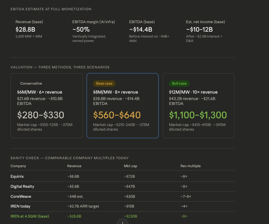Click 'Est. net income (base)' label
Viewport: 269px width, 224px height.
point(205,22)
